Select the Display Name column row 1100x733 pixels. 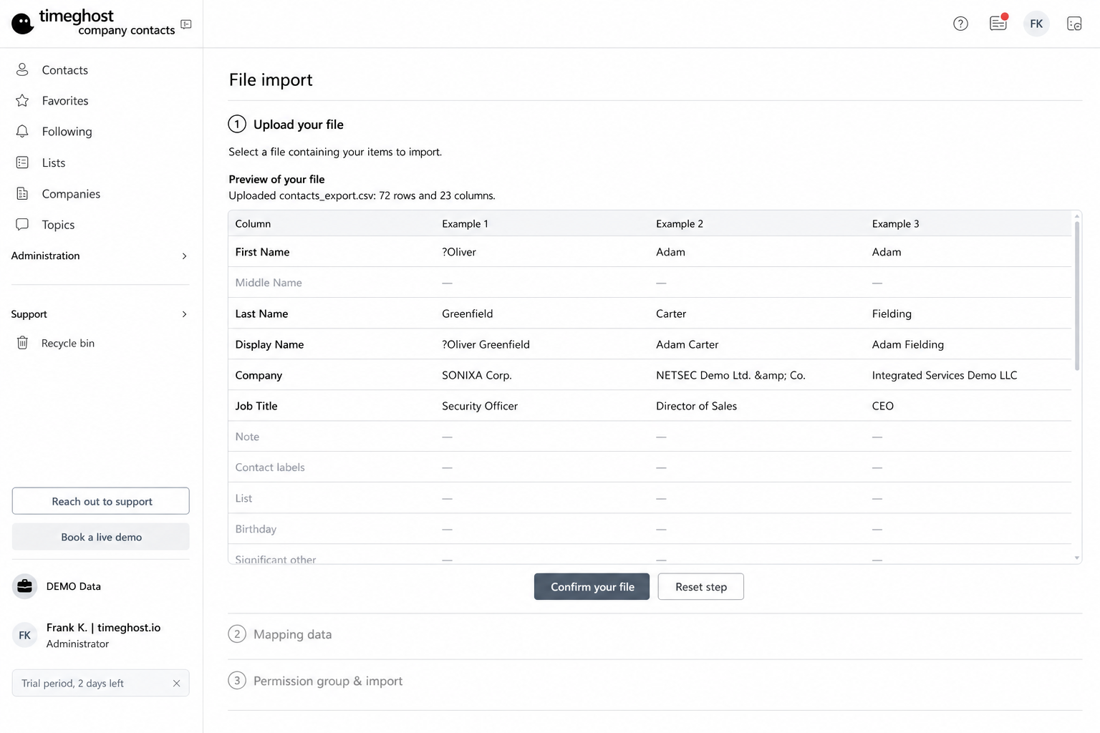(650, 344)
